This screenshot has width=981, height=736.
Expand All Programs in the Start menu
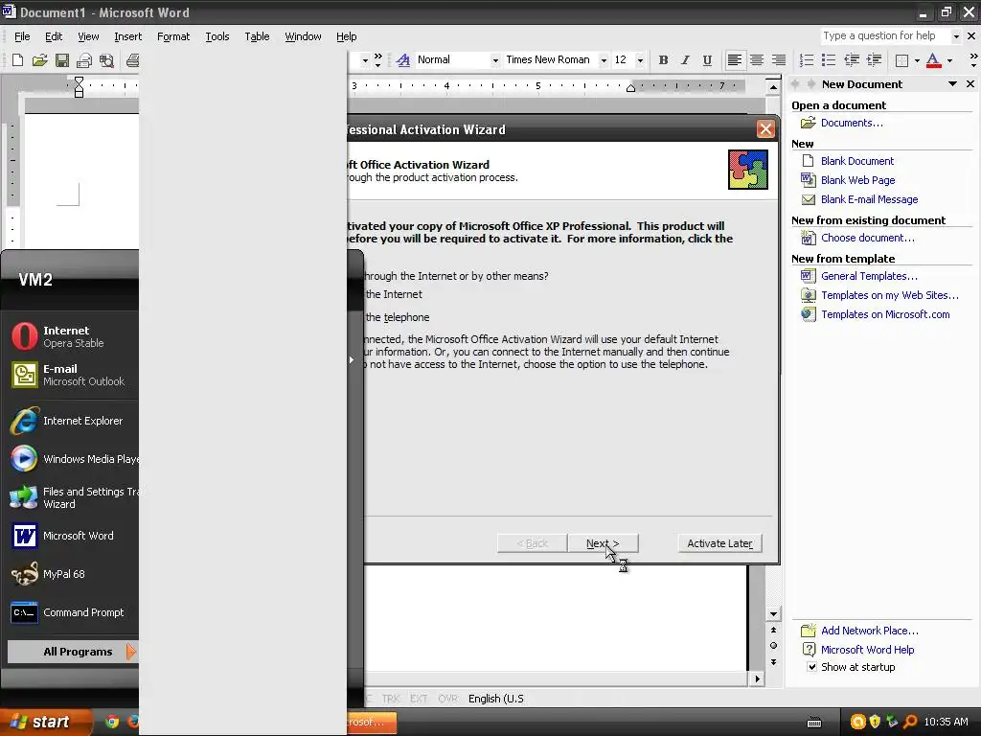pos(73,652)
